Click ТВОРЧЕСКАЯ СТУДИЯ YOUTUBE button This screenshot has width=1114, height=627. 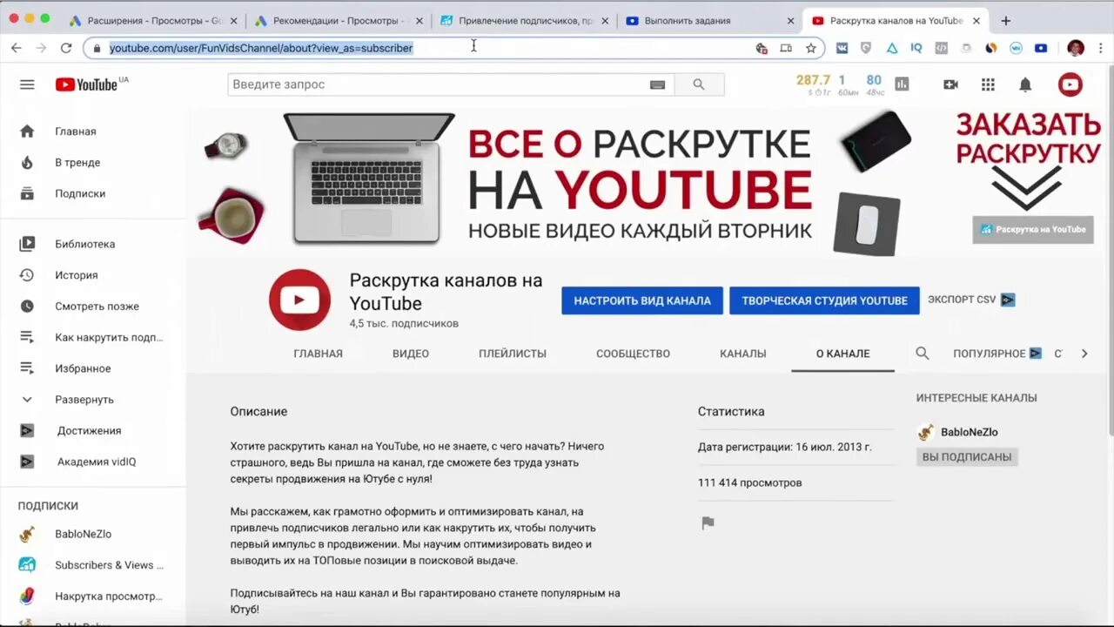(x=824, y=300)
